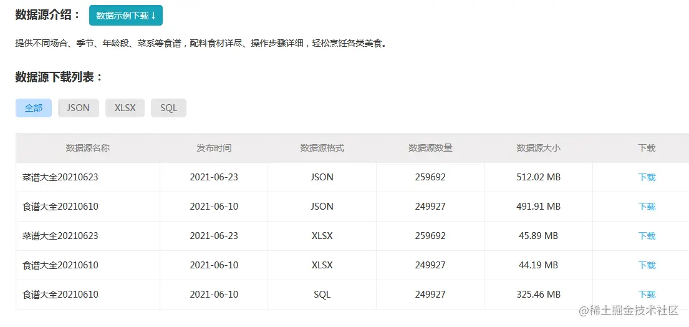The height and width of the screenshot is (327, 689).
Task: Click the recipe description paragraph text
Action: point(201,43)
